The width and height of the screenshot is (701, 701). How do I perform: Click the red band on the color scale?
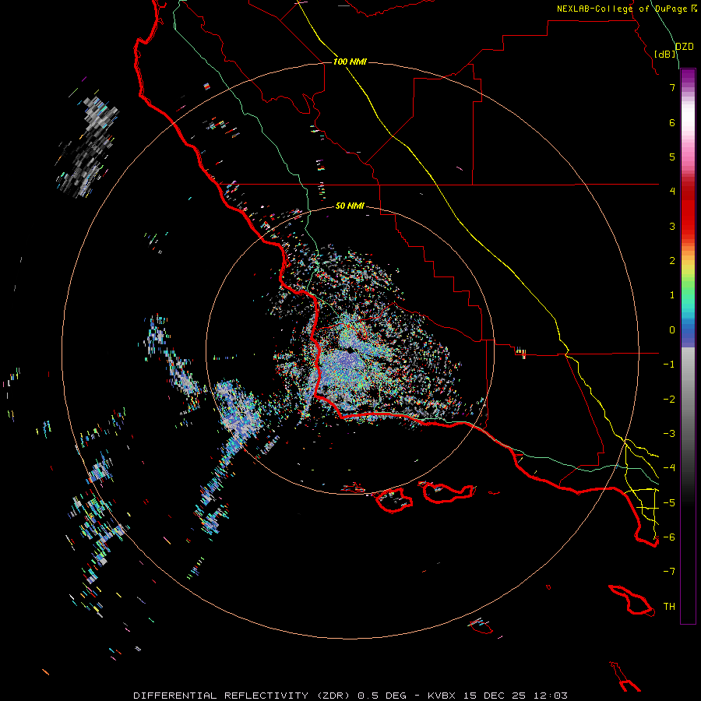click(688, 210)
